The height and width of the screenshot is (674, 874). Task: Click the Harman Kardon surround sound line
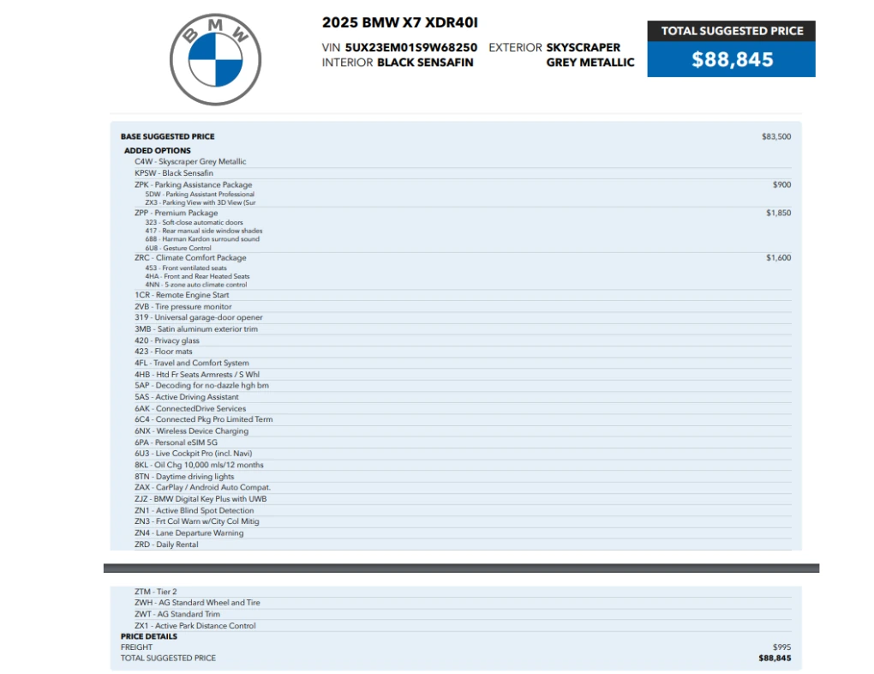pos(202,239)
